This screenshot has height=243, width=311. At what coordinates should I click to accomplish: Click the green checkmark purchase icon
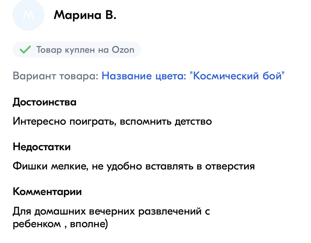25,50
